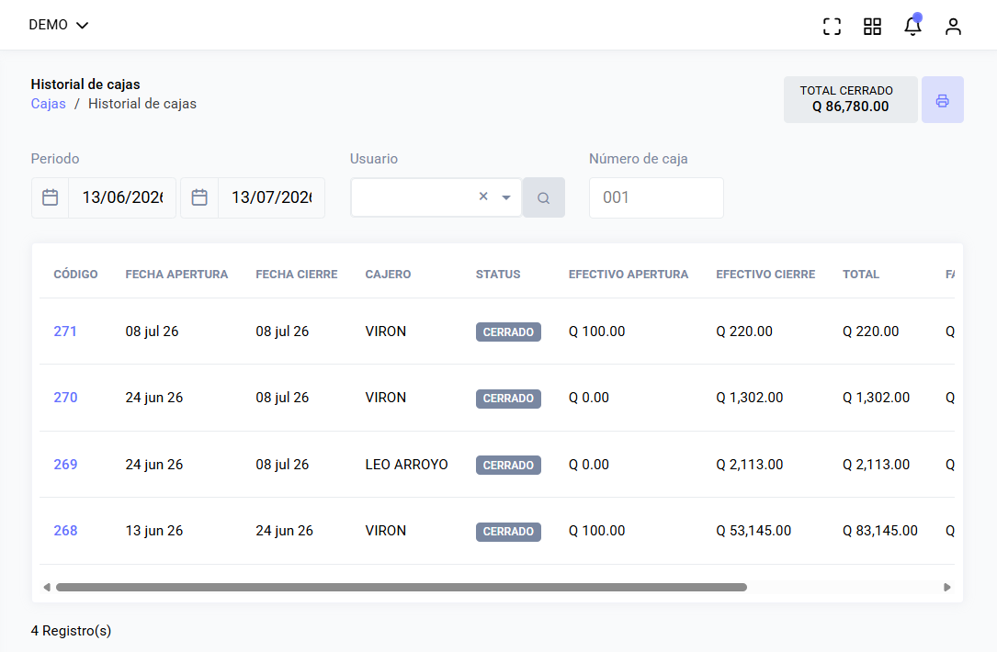Image resolution: width=997 pixels, height=652 pixels.
Task: Click the print history button
Action: pos(942,100)
